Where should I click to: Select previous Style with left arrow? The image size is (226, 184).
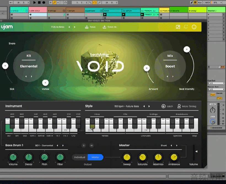144,106
